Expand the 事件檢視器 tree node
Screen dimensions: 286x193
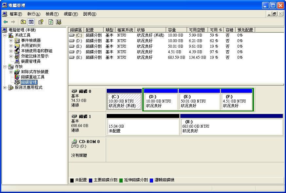click(11, 40)
